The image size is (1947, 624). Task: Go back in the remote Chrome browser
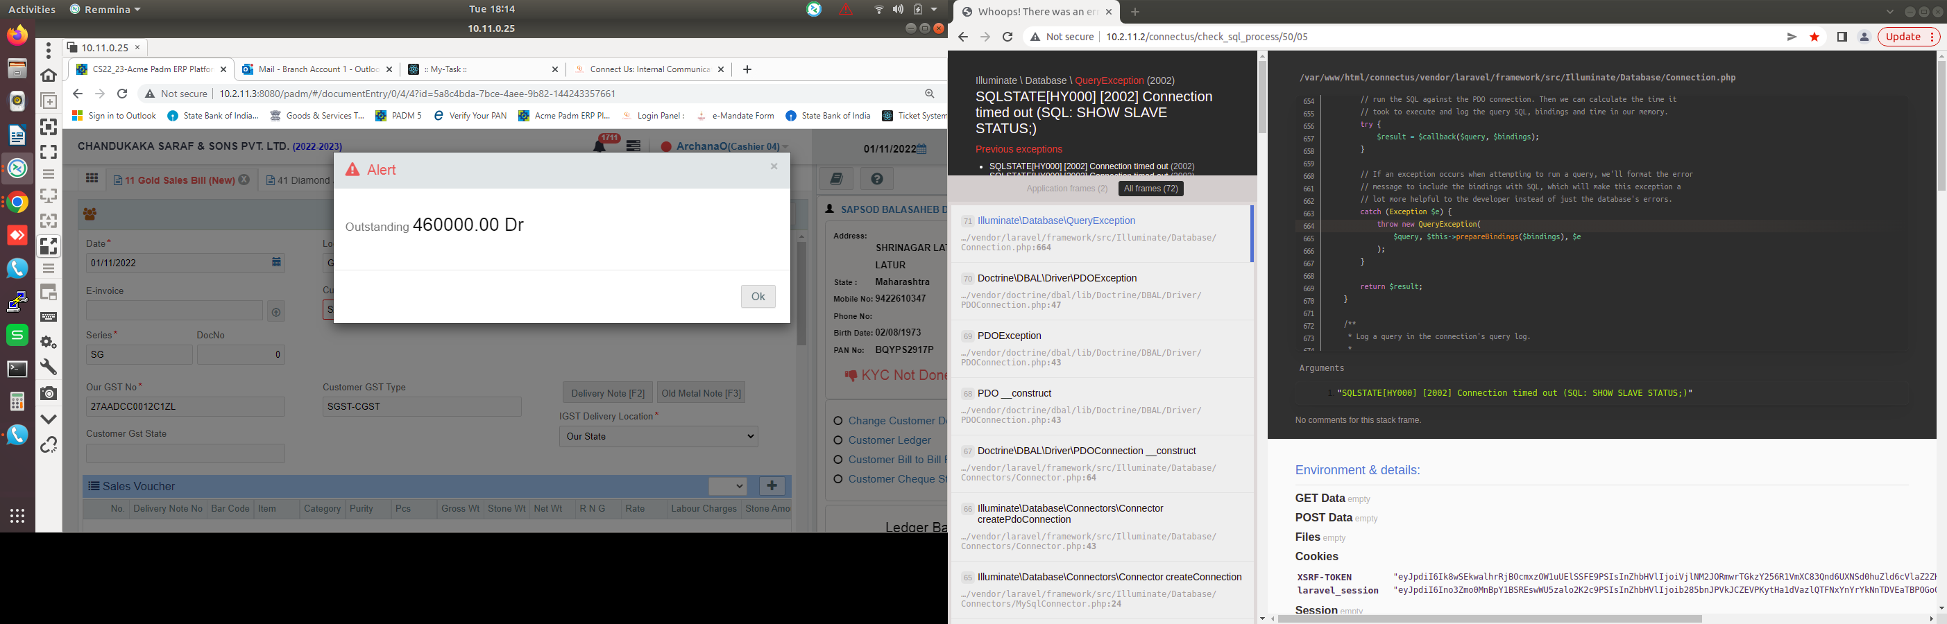tap(77, 94)
